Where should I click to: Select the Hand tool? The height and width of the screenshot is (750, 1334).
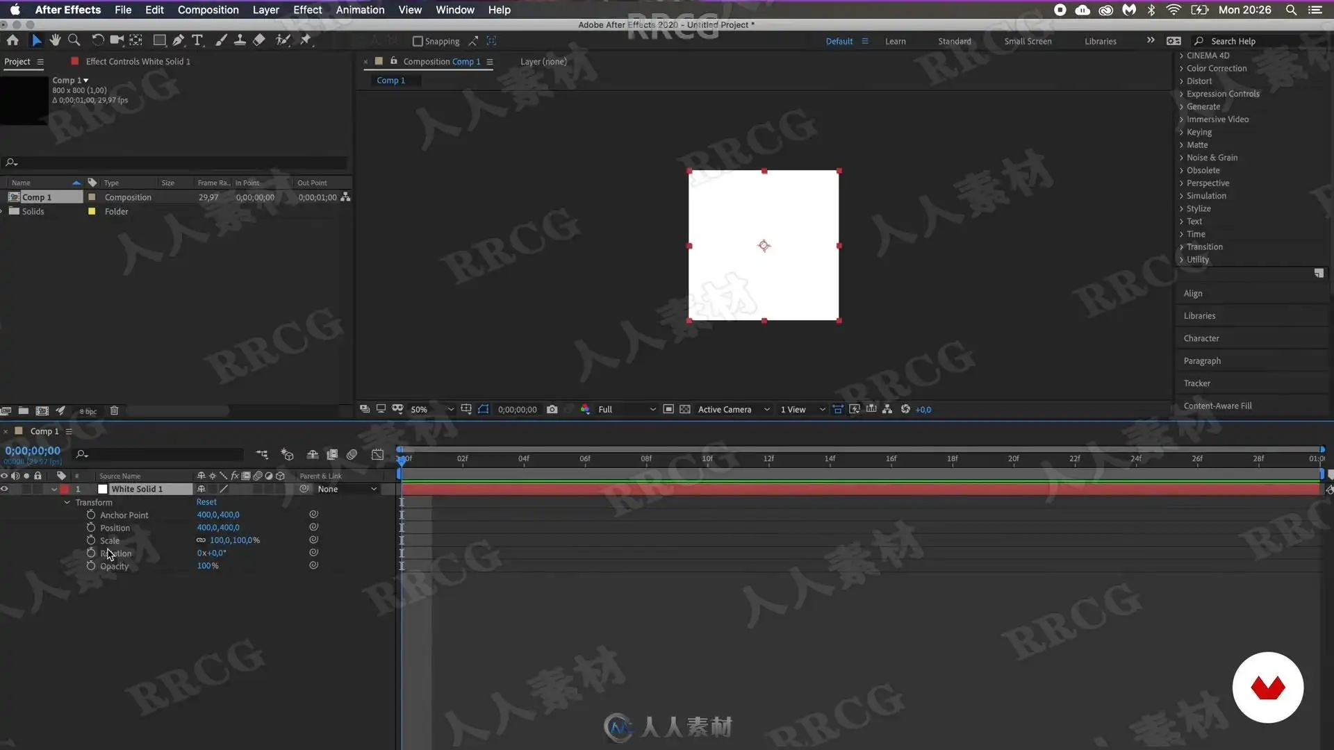pos(55,40)
